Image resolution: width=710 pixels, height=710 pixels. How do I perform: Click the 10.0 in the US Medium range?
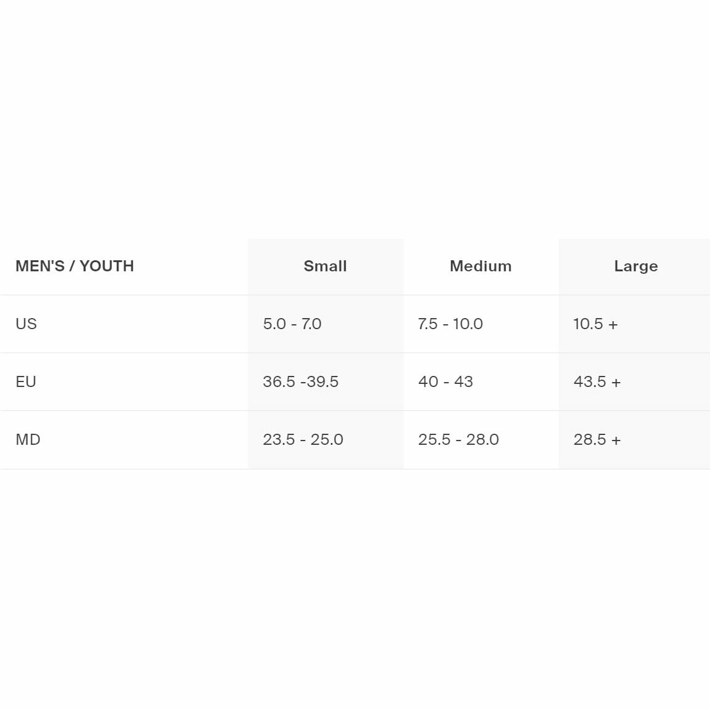coord(468,324)
